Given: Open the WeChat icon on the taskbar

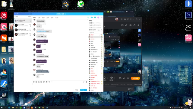Looking at the screenshot, I should pyautogui.click(x=40, y=108).
